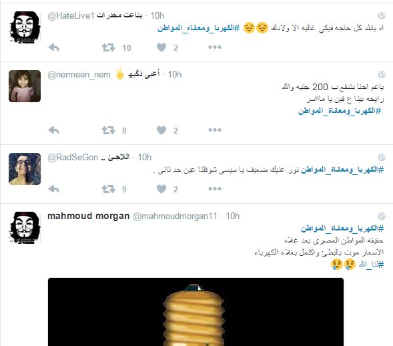Retweet the @RadSeGon tweet with 9 retweets

[x=108, y=189]
